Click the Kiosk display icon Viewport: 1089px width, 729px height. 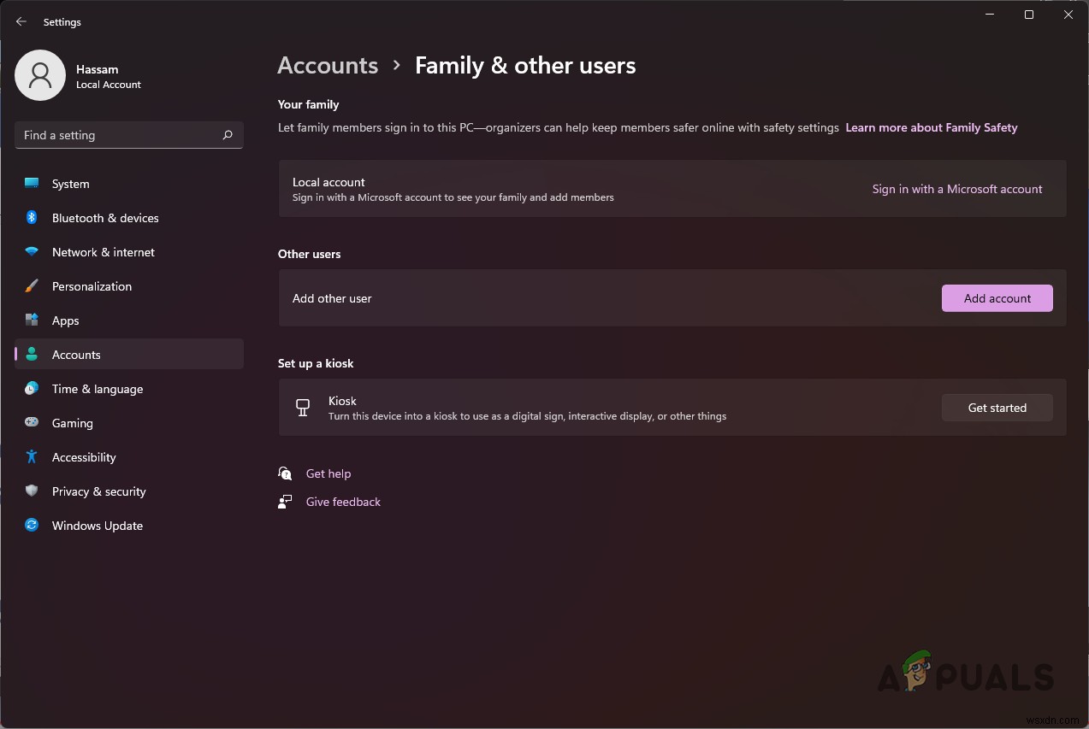pos(302,408)
